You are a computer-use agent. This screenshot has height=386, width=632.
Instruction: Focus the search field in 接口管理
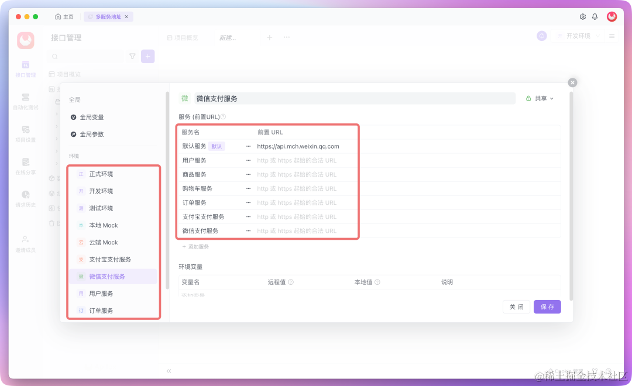pos(85,56)
